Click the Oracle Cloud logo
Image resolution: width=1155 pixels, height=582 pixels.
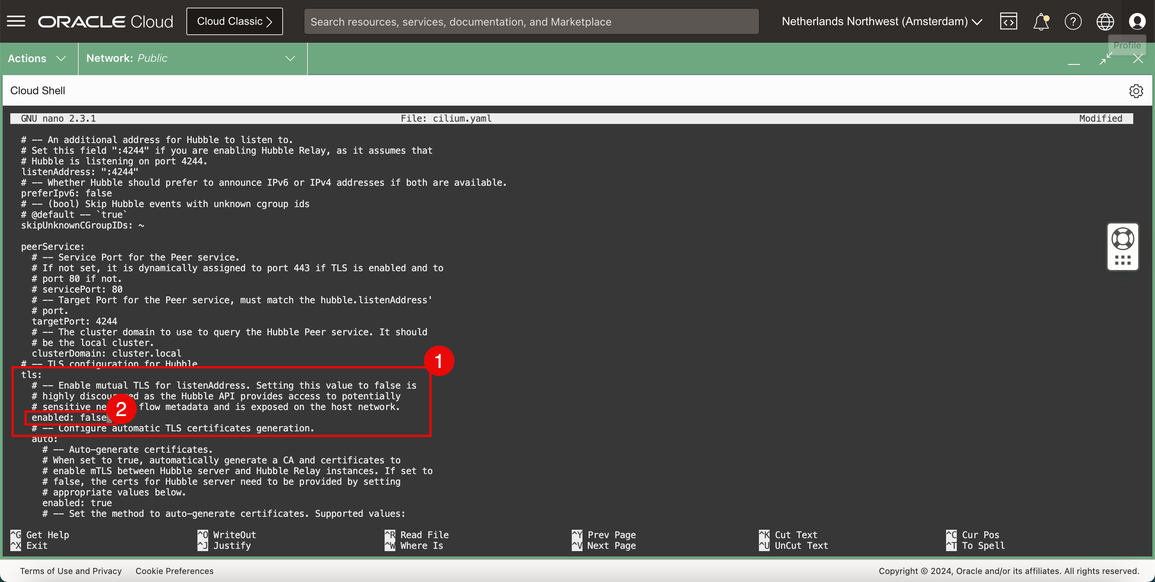(x=106, y=21)
